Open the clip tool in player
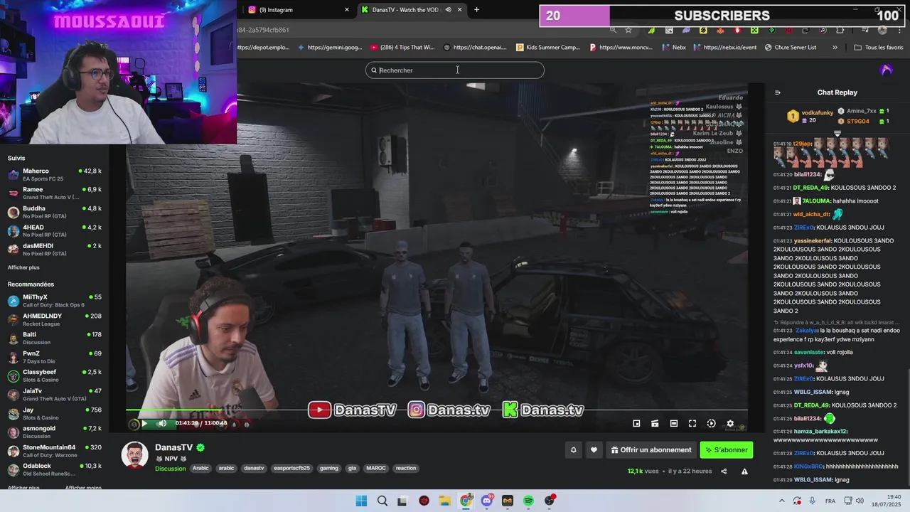 [655, 423]
